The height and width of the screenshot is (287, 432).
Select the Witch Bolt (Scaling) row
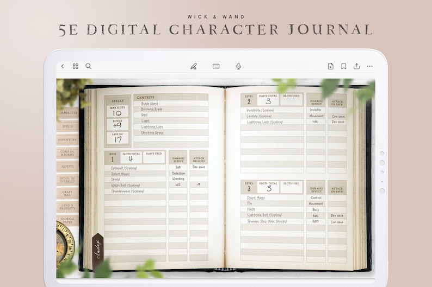tap(135, 186)
